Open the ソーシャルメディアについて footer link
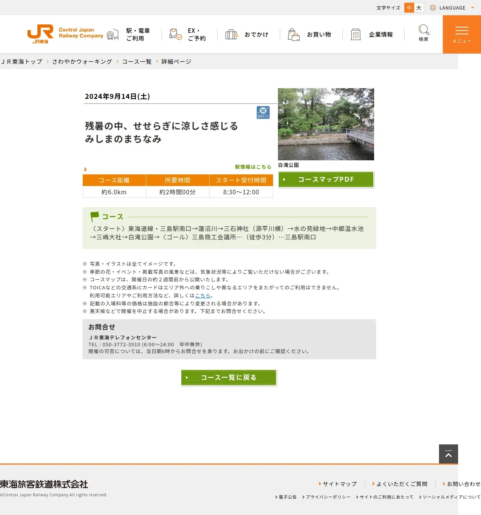 click(x=451, y=497)
